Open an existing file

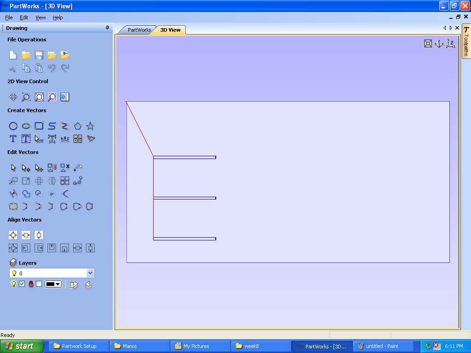coord(26,55)
